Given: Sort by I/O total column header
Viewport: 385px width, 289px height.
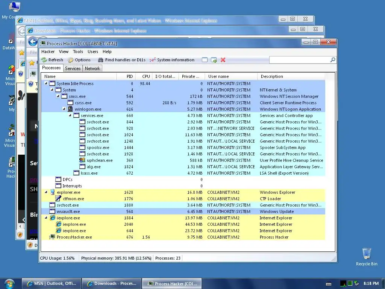Looking at the screenshot, I should click(x=165, y=76).
